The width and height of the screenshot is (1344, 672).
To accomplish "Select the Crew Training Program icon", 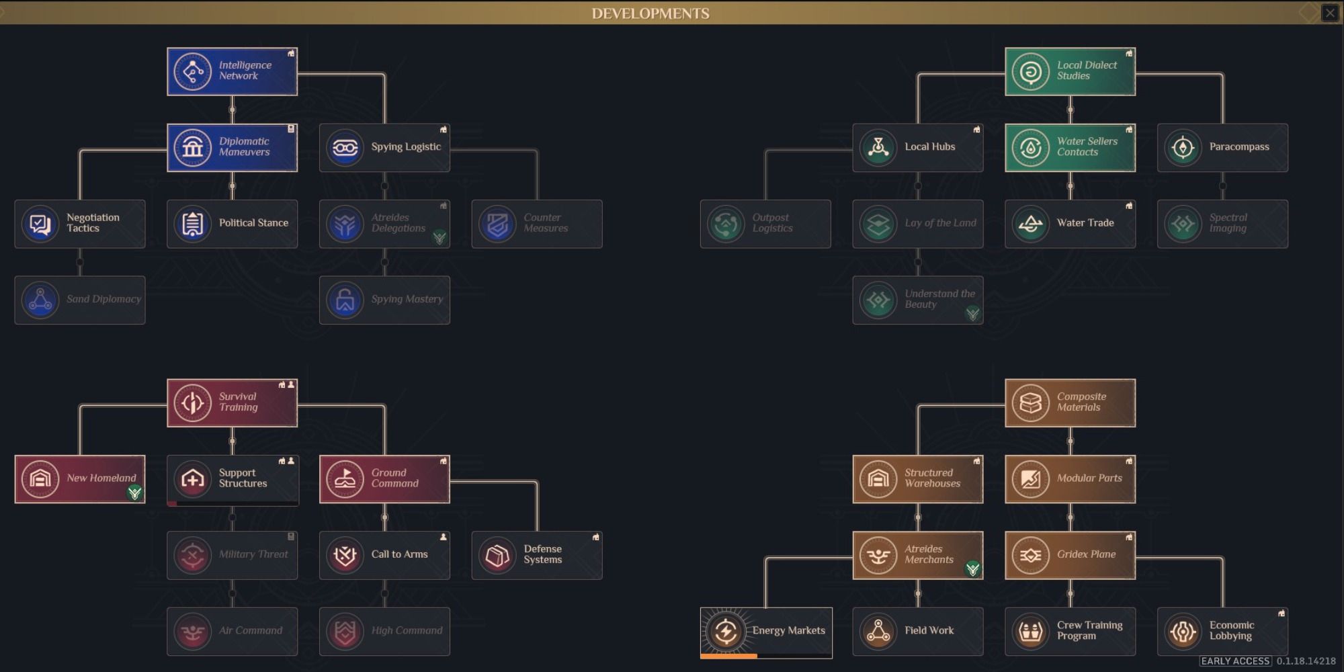I will point(1031,631).
